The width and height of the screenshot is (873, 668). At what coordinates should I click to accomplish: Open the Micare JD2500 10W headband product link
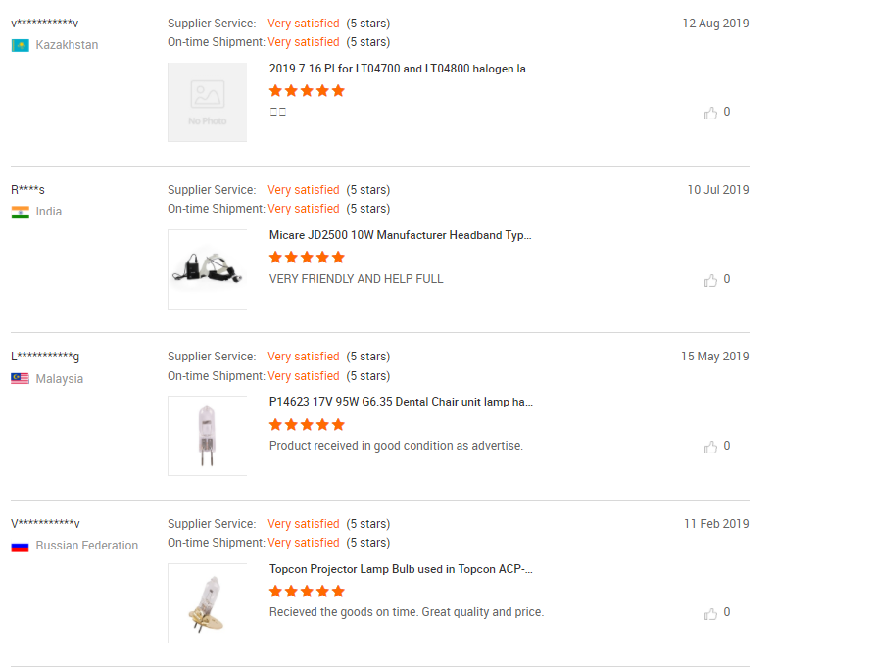(400, 235)
